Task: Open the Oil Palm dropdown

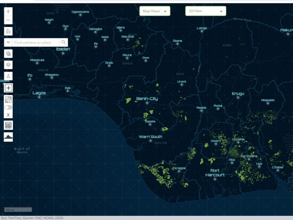Action: pyautogui.click(x=205, y=11)
